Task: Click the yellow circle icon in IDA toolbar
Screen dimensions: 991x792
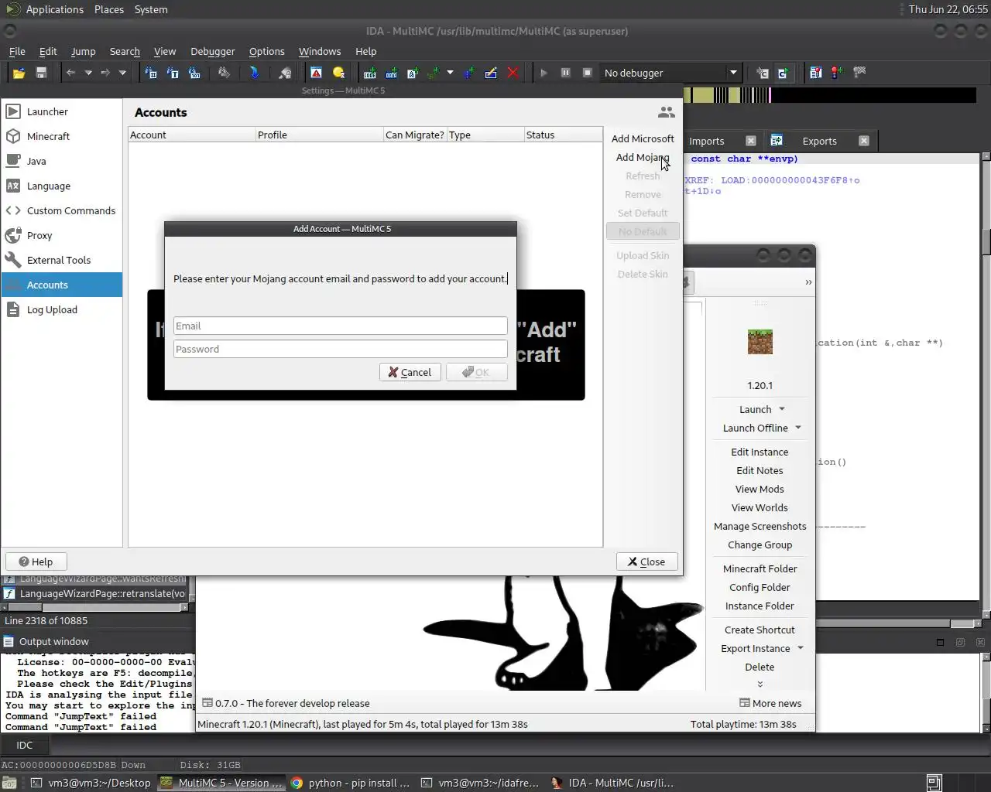Action: click(338, 73)
